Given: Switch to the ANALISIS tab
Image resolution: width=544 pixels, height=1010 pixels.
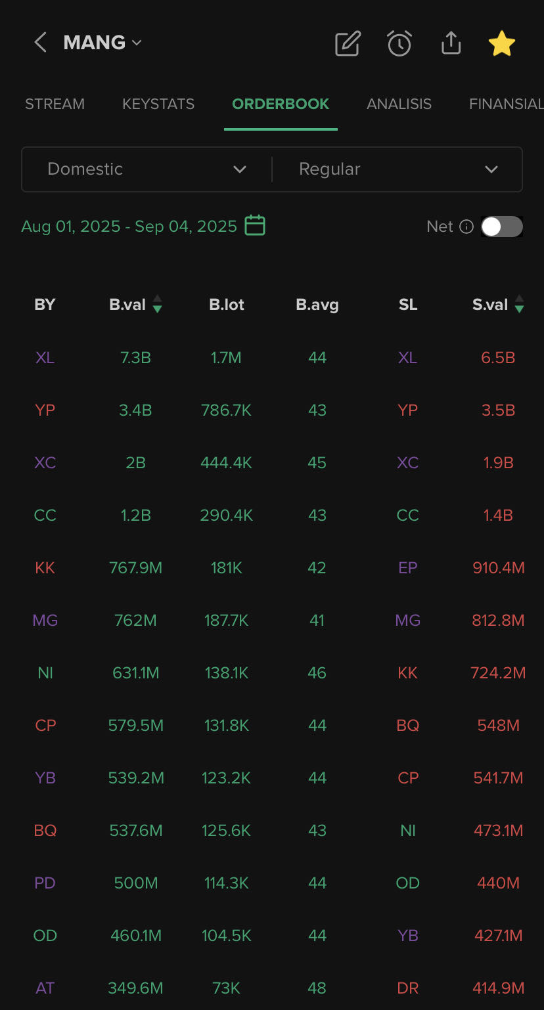Looking at the screenshot, I should (399, 104).
